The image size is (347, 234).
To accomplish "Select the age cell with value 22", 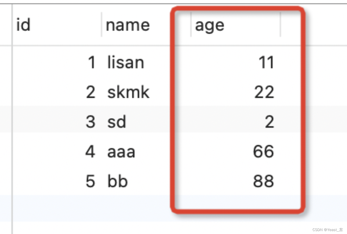I will click(264, 92).
